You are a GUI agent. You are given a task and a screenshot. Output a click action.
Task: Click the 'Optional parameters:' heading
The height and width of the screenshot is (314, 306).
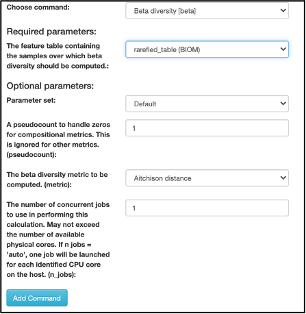(50, 86)
